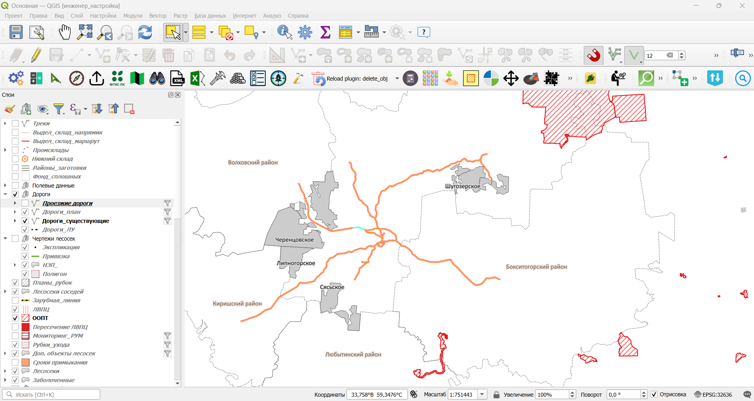Click the Refresh map icon
754x401 pixels.
145,32
